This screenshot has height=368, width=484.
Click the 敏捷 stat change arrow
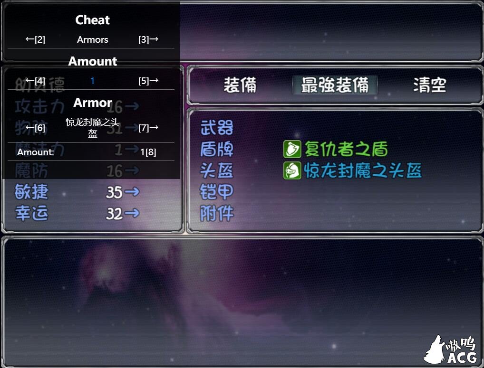tap(132, 192)
